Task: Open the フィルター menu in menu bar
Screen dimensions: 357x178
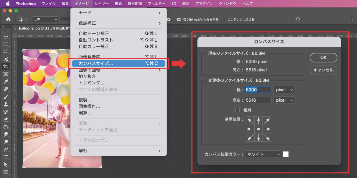Action: pos(156,4)
